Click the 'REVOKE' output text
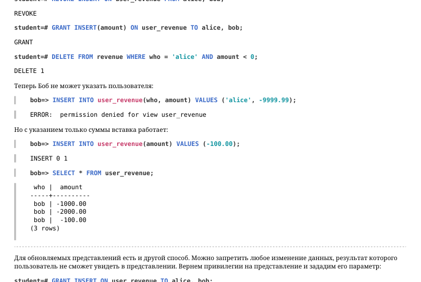This screenshot has width=421, height=282. click(25, 14)
